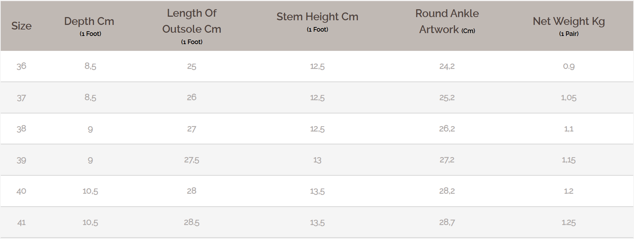Select size 39 row label
The height and width of the screenshot is (239, 634).
tap(21, 160)
